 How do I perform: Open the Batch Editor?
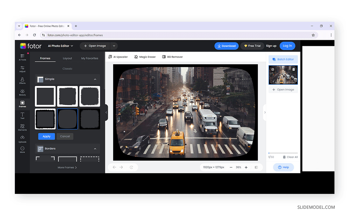click(283, 59)
